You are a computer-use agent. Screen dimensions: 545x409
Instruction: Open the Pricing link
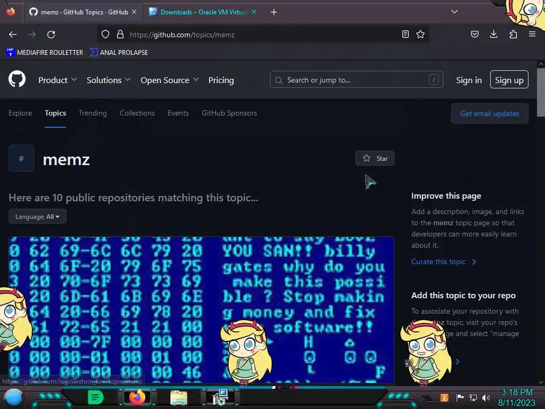[x=221, y=80]
